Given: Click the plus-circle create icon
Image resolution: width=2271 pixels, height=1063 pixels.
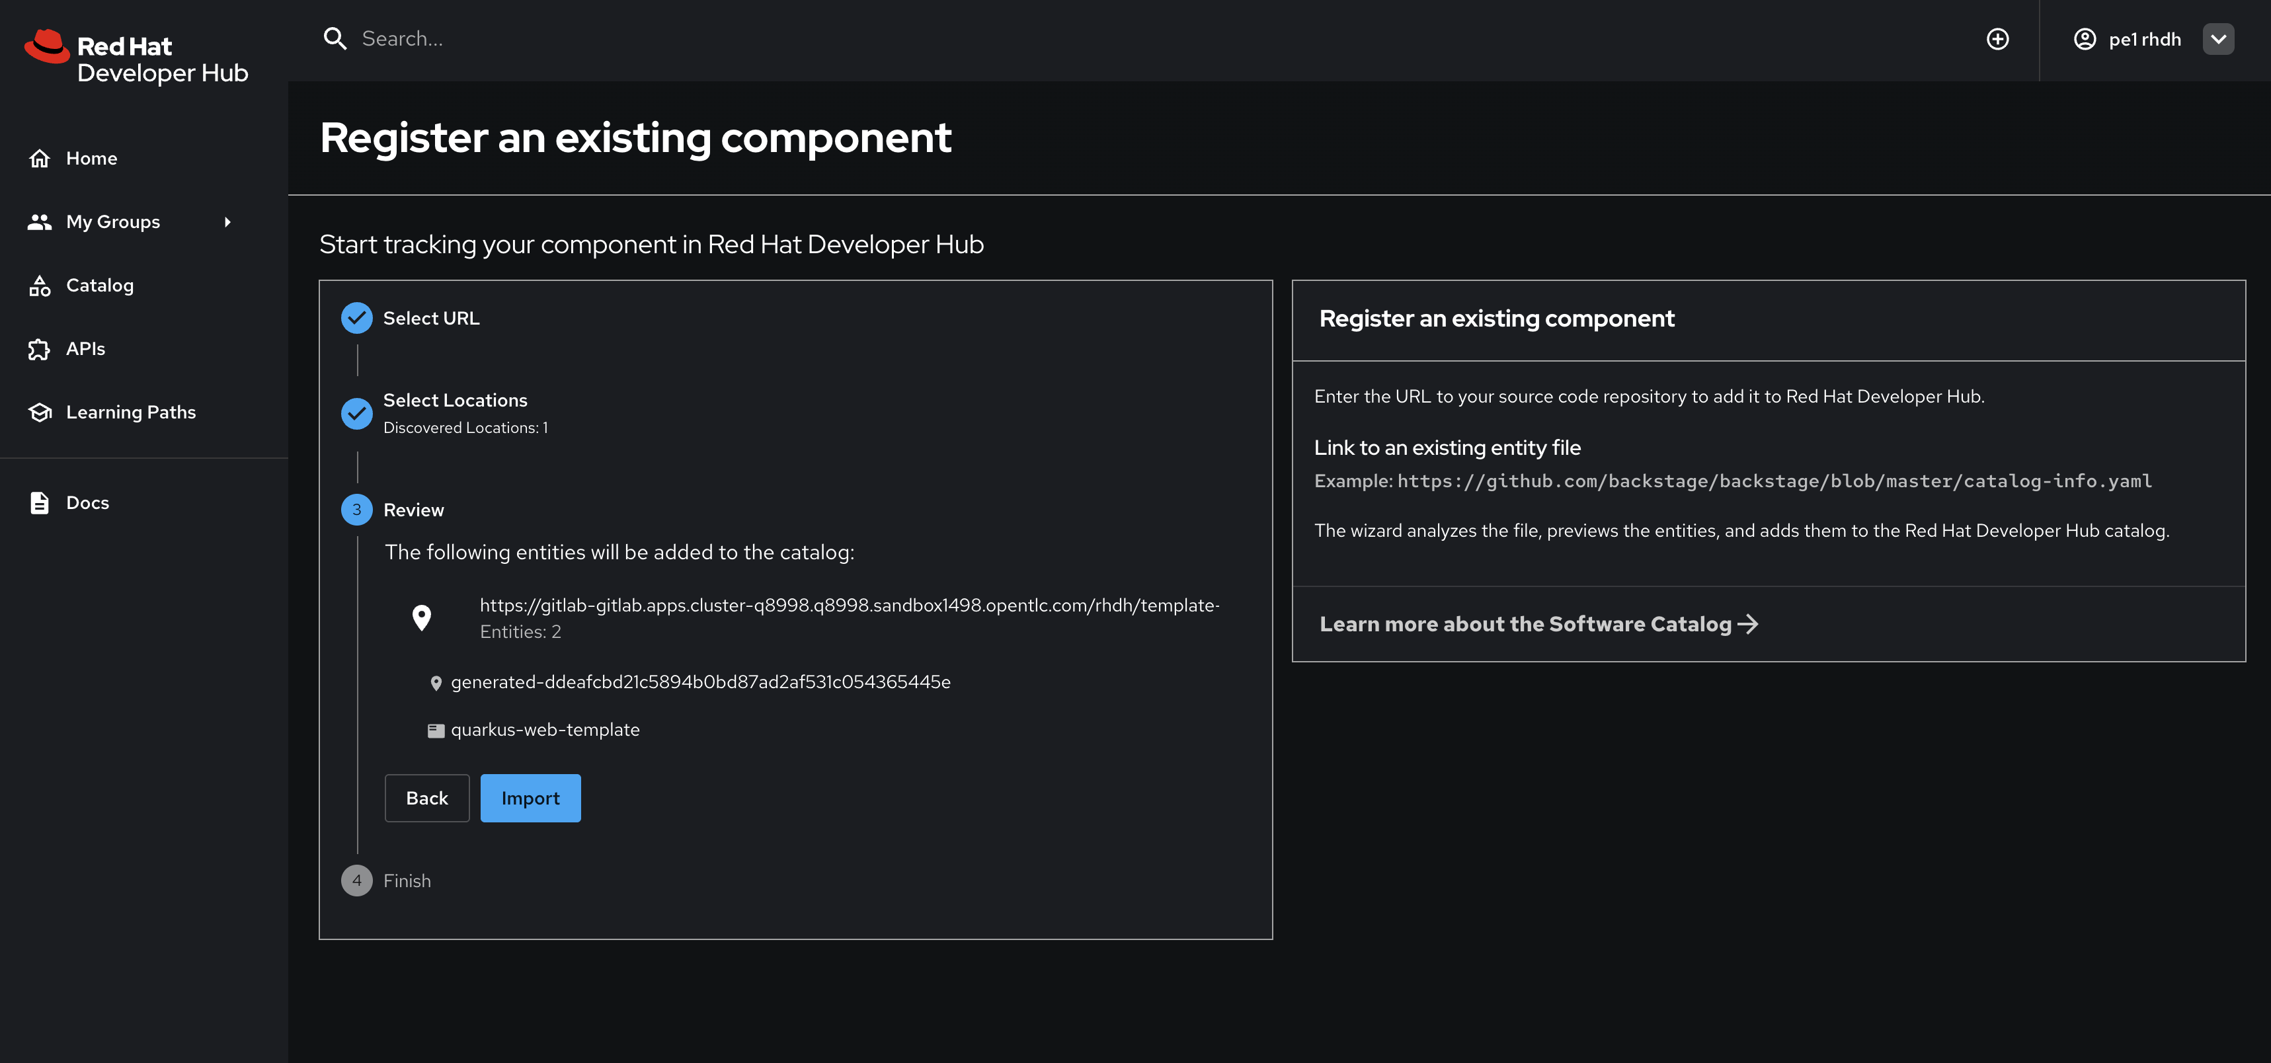Looking at the screenshot, I should click(x=1998, y=40).
